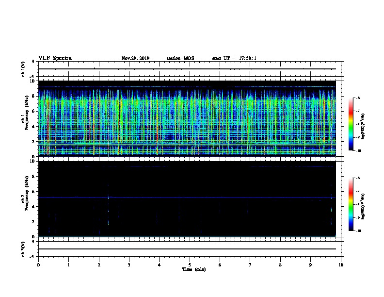The image size is (384, 297).
Task: Click the ch.2 spectrogram colour bar
Action: [351, 204]
